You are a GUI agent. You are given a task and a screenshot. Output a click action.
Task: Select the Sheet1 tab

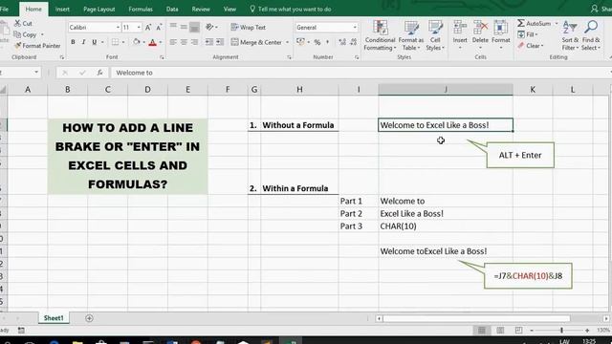pos(54,318)
